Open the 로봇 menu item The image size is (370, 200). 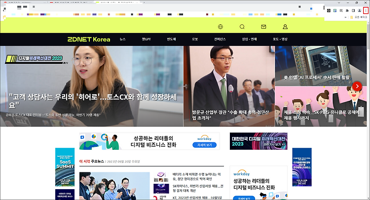(195, 39)
